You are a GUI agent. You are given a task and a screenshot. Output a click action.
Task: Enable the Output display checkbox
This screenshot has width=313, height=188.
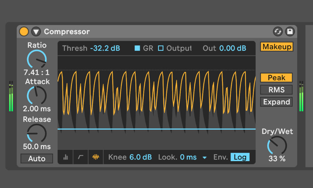point(161,48)
